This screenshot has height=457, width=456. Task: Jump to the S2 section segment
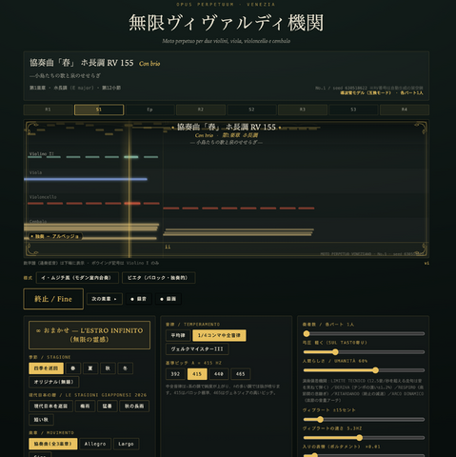click(x=251, y=109)
